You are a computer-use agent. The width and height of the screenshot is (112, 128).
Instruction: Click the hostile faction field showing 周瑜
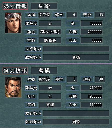pyautogui.click(x=76, y=122)
